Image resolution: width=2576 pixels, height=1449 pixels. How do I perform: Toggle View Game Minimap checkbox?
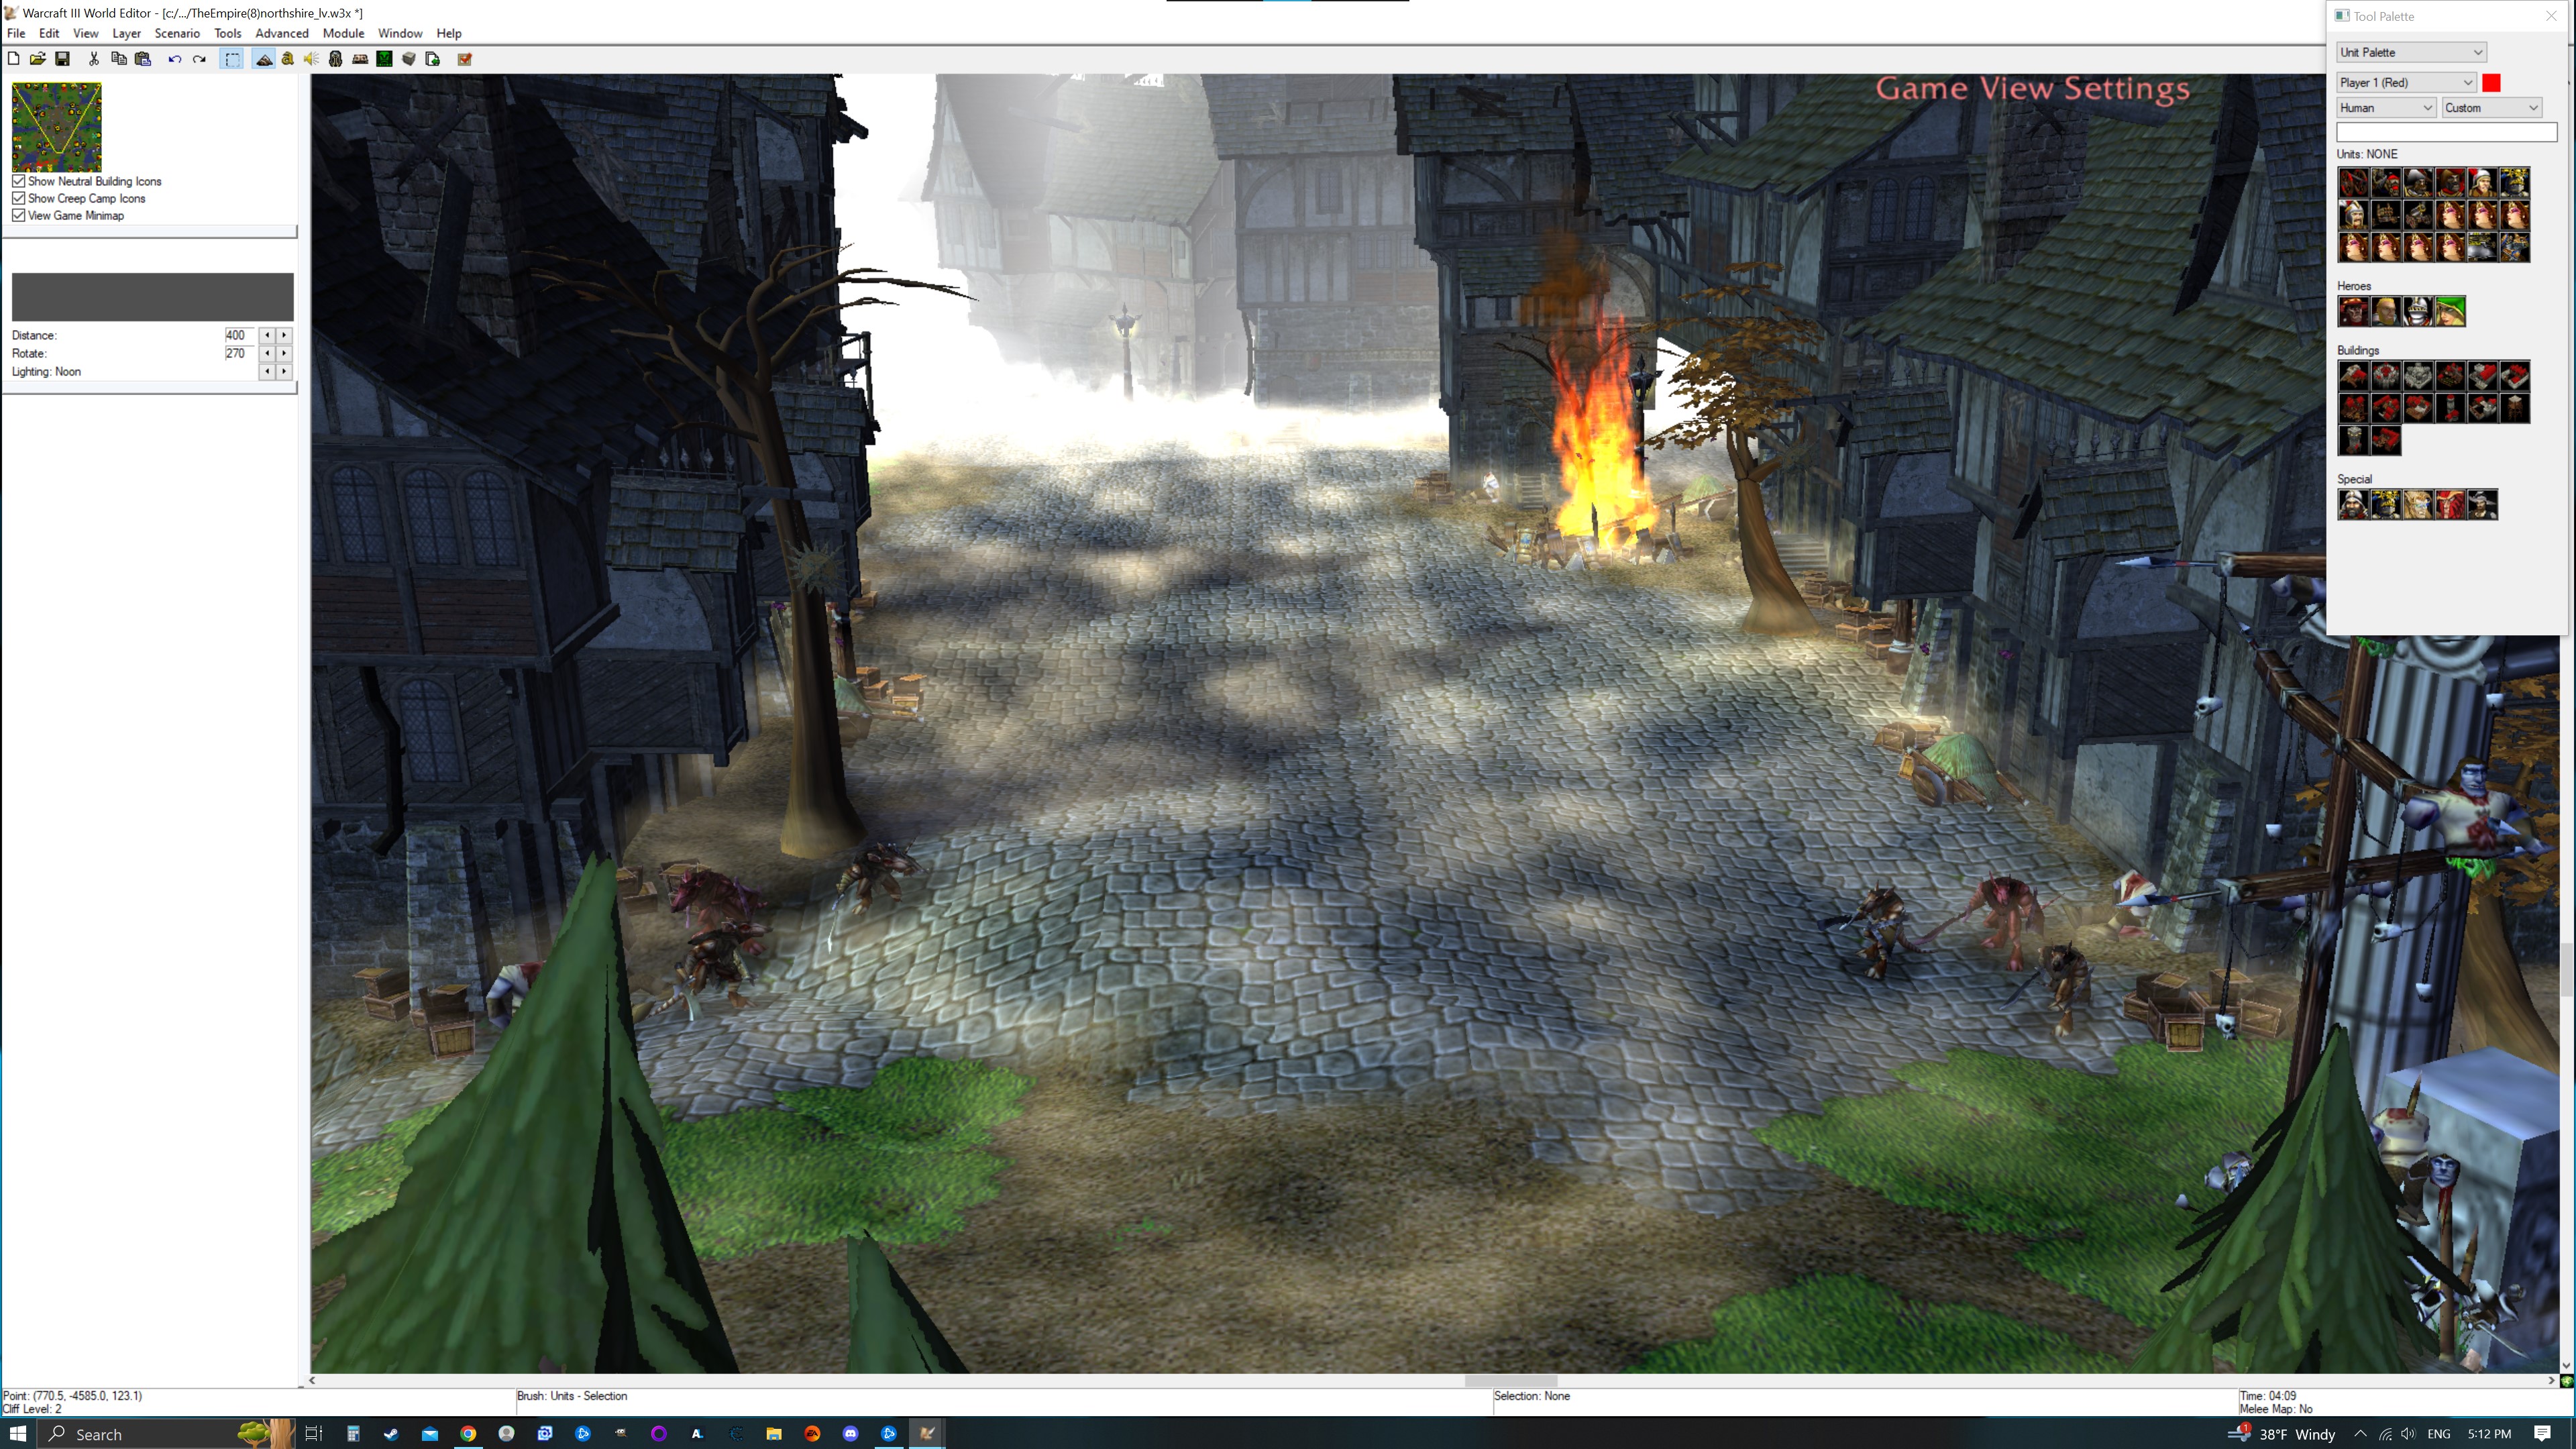click(19, 215)
